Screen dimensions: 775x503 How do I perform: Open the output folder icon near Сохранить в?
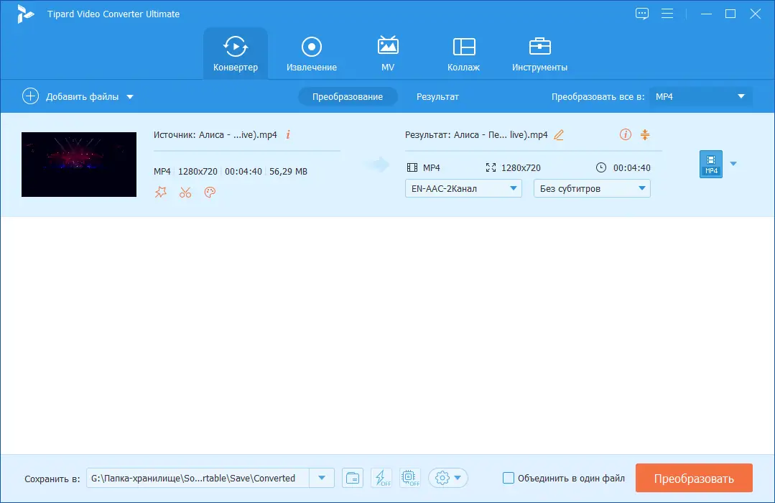coord(352,477)
